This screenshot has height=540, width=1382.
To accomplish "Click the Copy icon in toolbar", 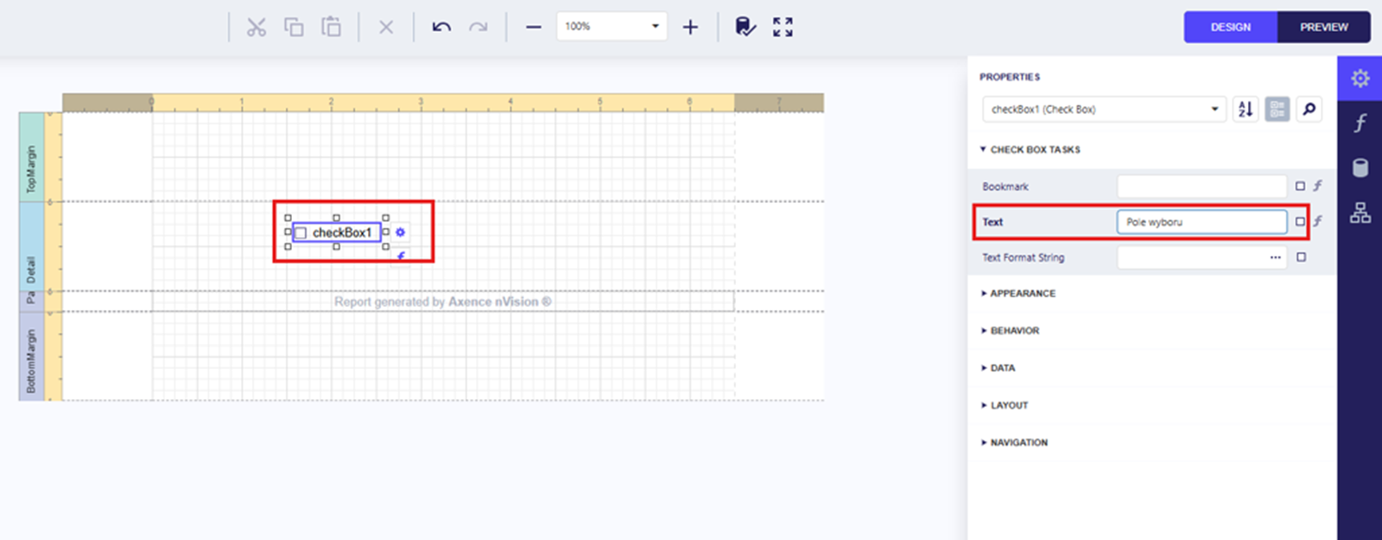I will click(x=294, y=27).
